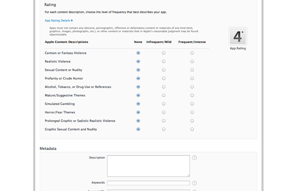297x191 pixels.
Task: Select None for Cartoon or Fantasy Violence
Action: pyautogui.click(x=138, y=53)
